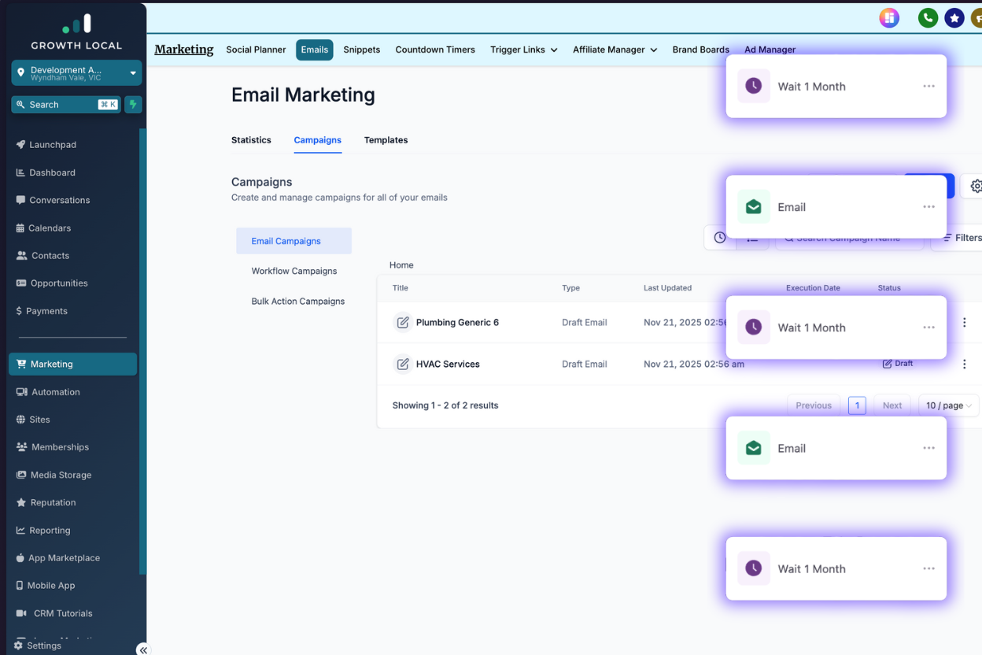
Task: Open three-dot menu for HVAC Services row
Action: [x=964, y=365]
